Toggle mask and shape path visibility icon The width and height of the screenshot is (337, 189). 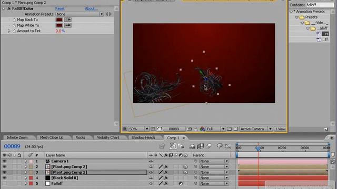160,129
